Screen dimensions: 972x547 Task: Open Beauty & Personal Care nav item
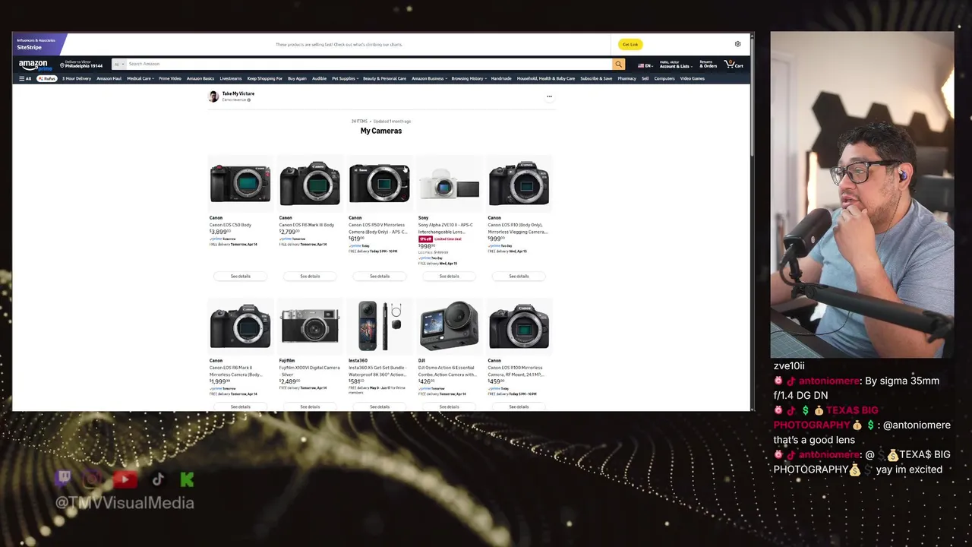point(384,78)
